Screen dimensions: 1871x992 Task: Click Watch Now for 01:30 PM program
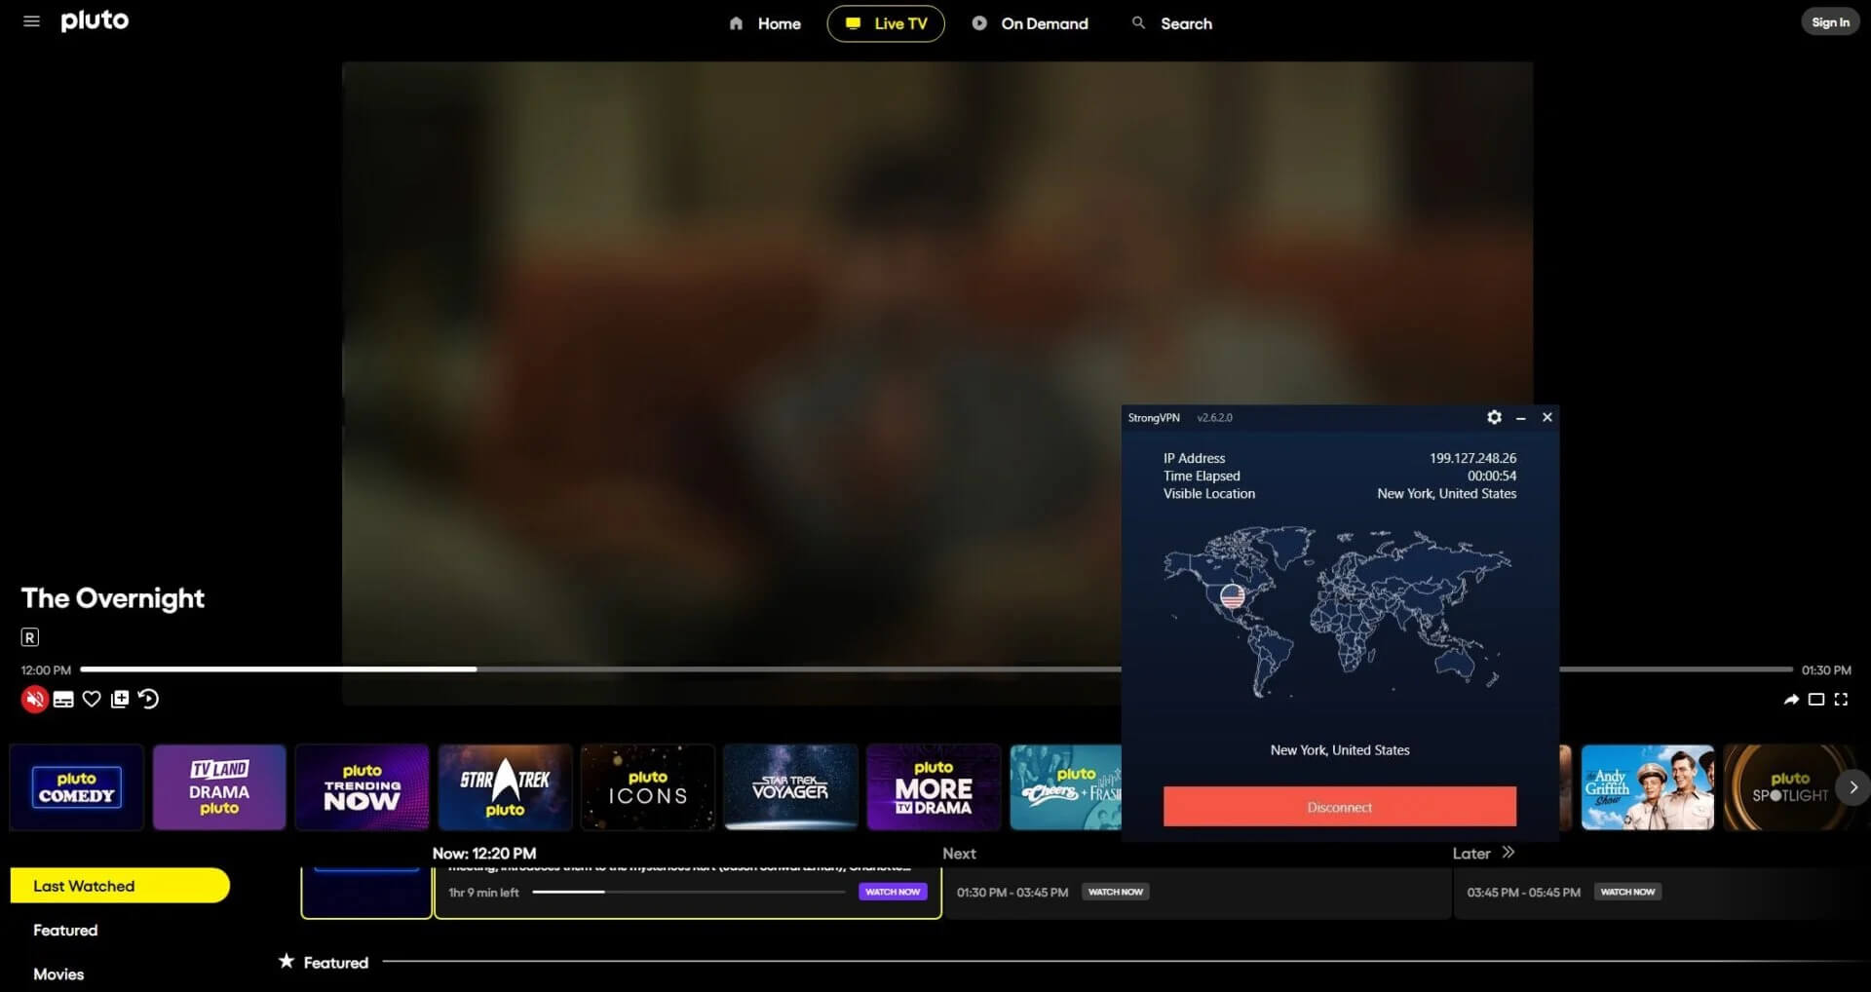(1116, 892)
